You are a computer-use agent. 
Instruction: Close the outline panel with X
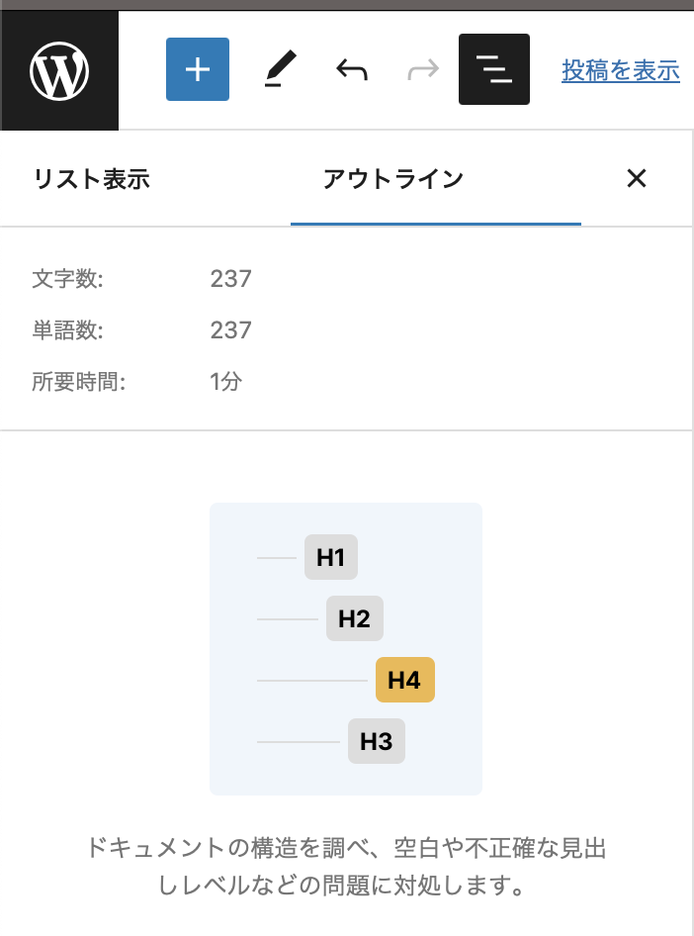point(637,178)
